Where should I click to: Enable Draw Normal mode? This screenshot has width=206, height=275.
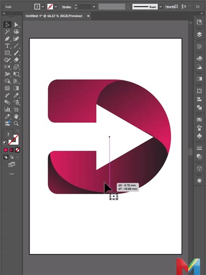click(6, 157)
